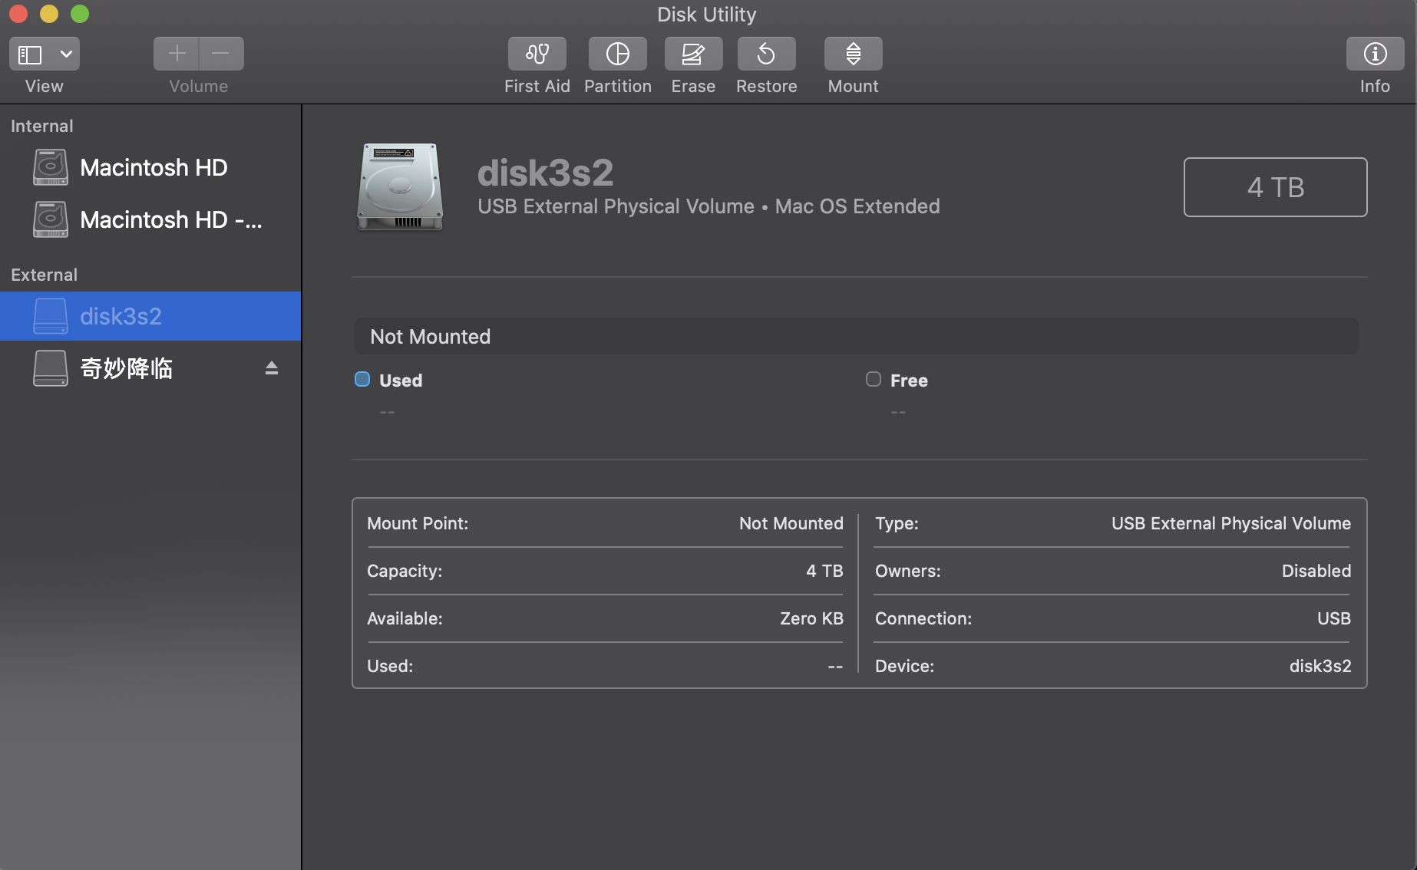Click the 4 TB capacity box
Screen dimensions: 1417x870
pyautogui.click(x=1274, y=187)
